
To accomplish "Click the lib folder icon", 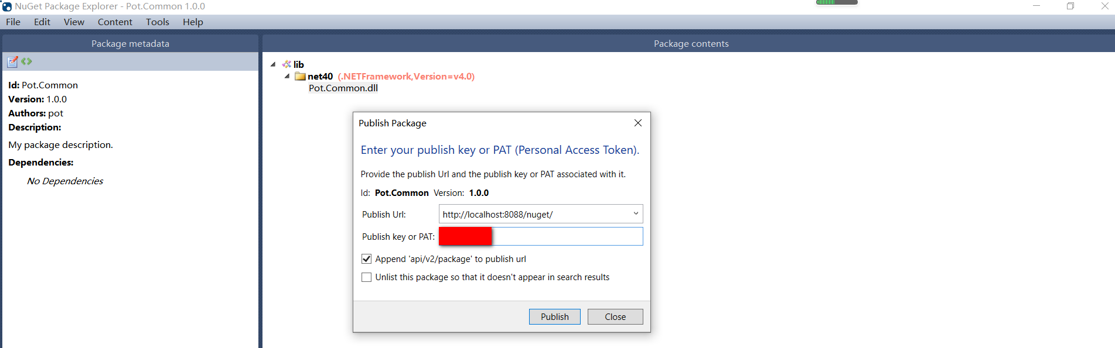I will coord(287,64).
